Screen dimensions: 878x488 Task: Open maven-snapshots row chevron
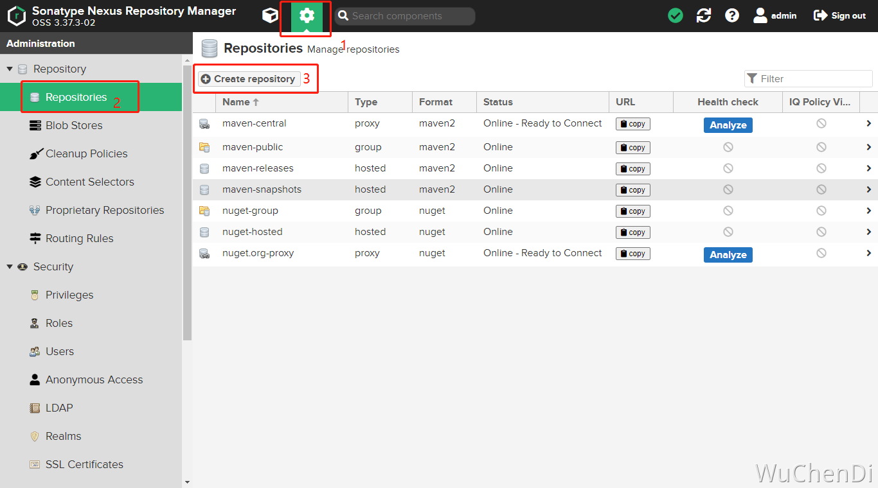(x=868, y=189)
